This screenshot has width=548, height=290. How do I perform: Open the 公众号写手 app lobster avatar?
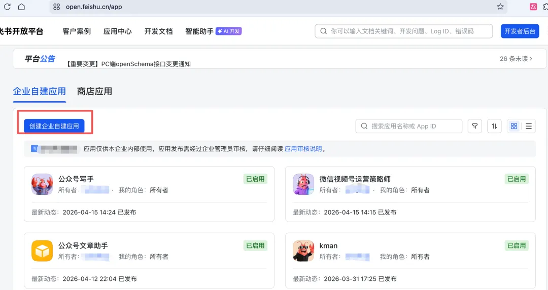point(42,184)
